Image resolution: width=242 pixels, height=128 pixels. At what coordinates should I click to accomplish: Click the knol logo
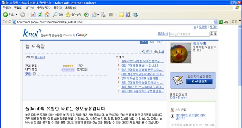click(32, 33)
